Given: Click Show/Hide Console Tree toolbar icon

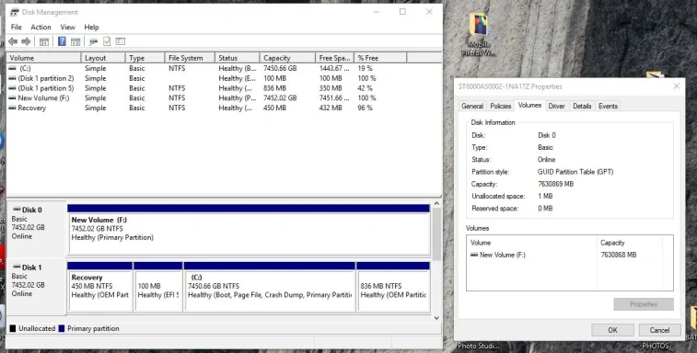Looking at the screenshot, I should click(x=44, y=41).
